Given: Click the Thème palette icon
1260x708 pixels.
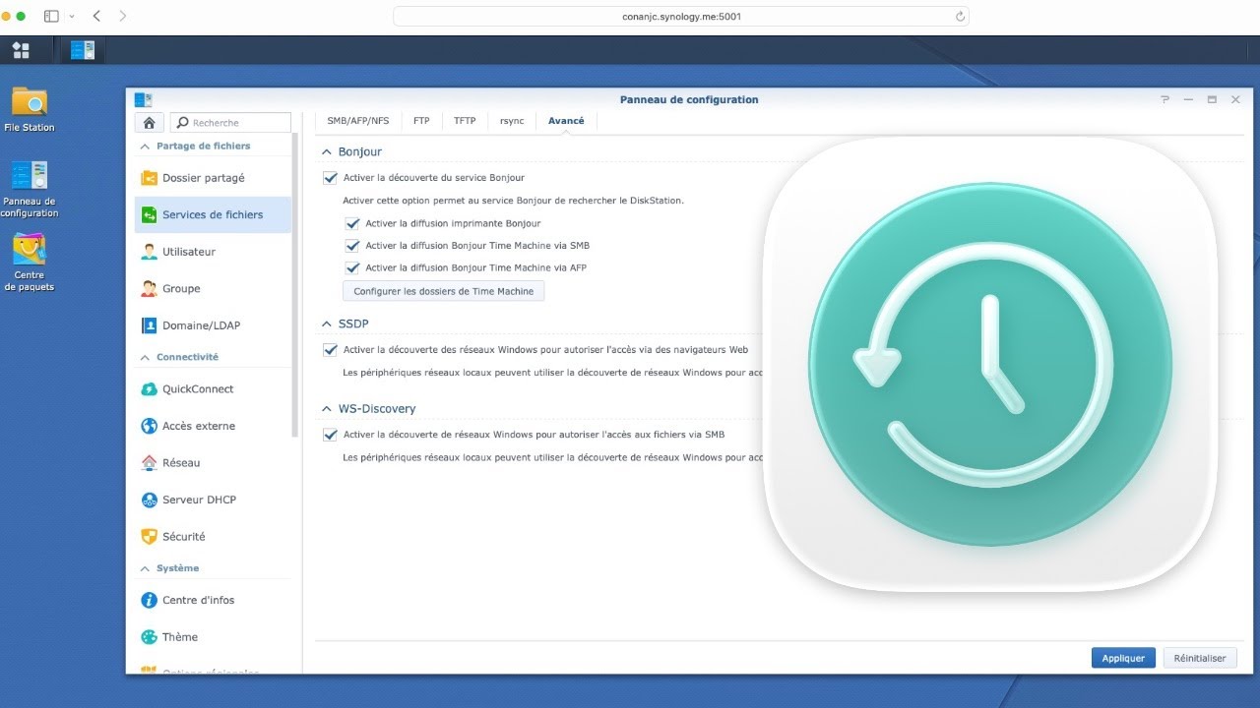Looking at the screenshot, I should tap(149, 637).
